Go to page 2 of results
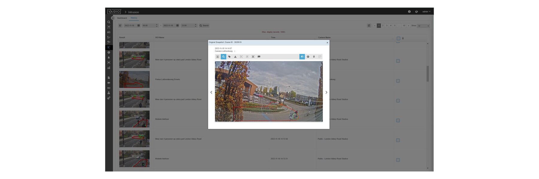 point(383,26)
